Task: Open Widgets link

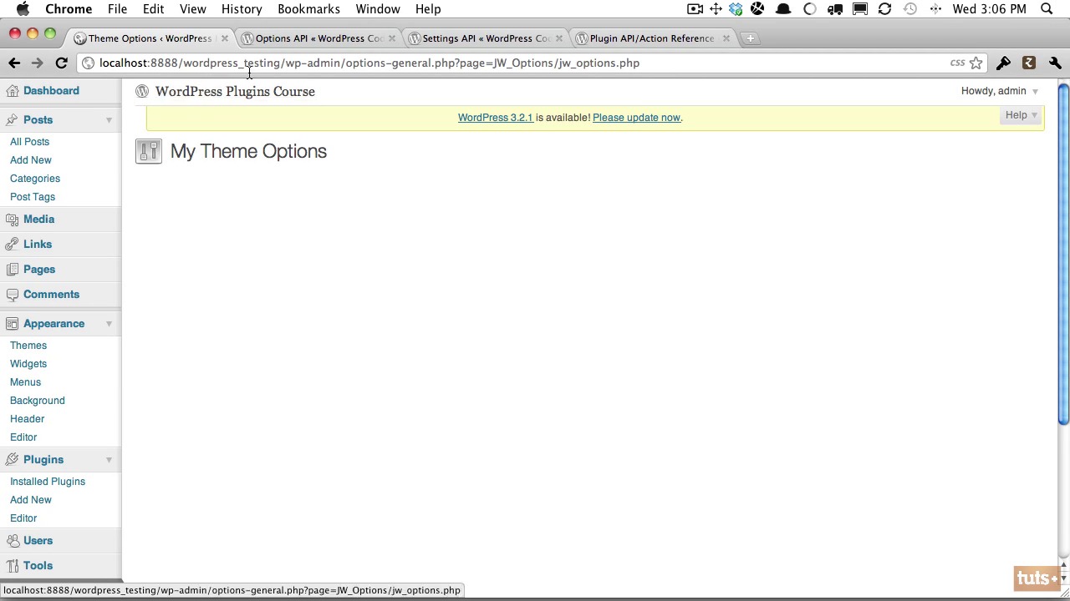Action: tap(28, 364)
